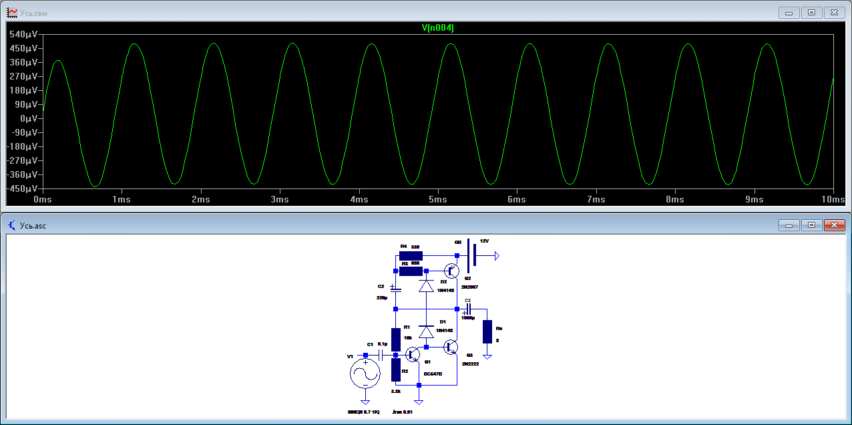The height and width of the screenshot is (425, 852).
Task: Click the V1 sine voltage source symbol
Action: point(365,374)
